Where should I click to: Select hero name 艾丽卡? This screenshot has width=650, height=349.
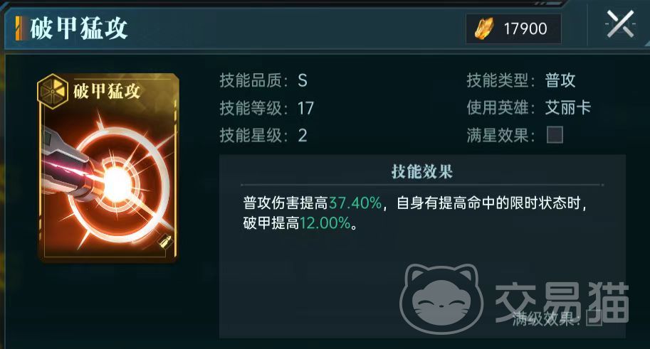(568, 108)
